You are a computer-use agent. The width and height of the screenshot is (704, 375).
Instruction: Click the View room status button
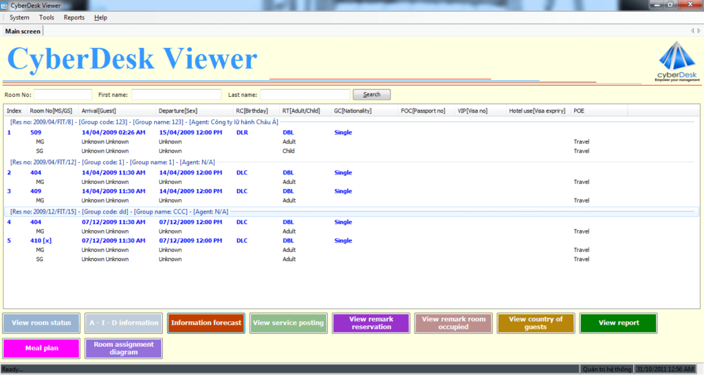point(41,323)
